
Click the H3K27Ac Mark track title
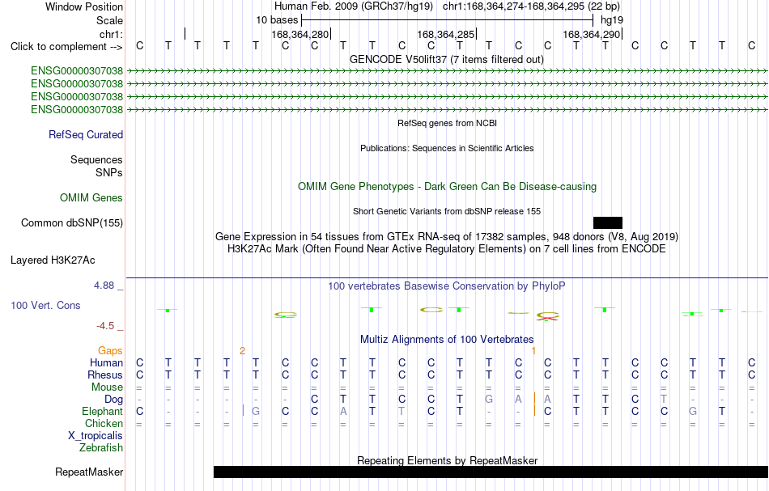[447, 248]
